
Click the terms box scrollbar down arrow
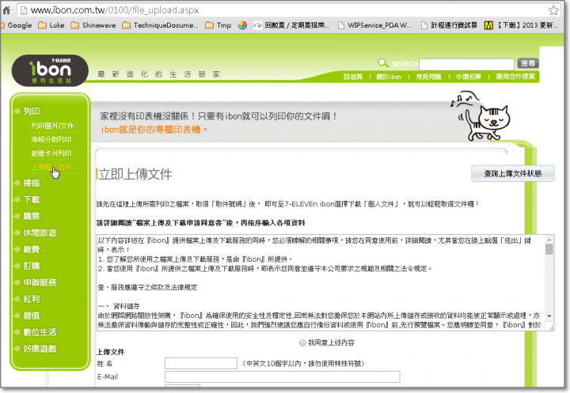click(549, 317)
